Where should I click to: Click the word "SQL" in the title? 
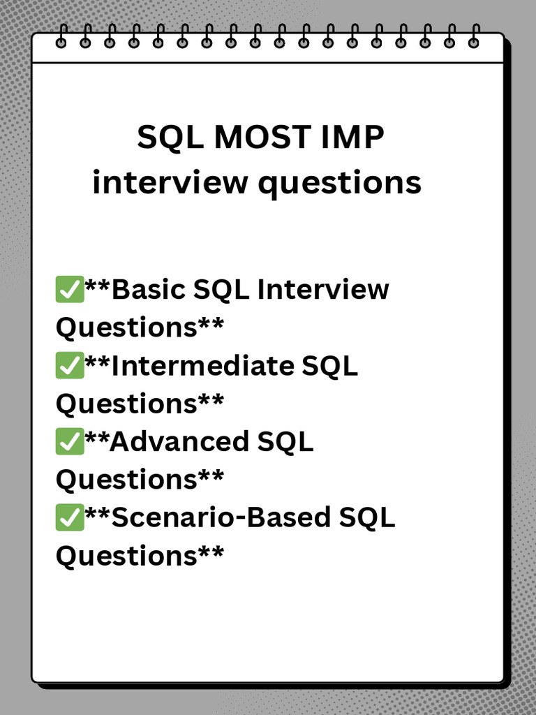pyautogui.click(x=170, y=138)
